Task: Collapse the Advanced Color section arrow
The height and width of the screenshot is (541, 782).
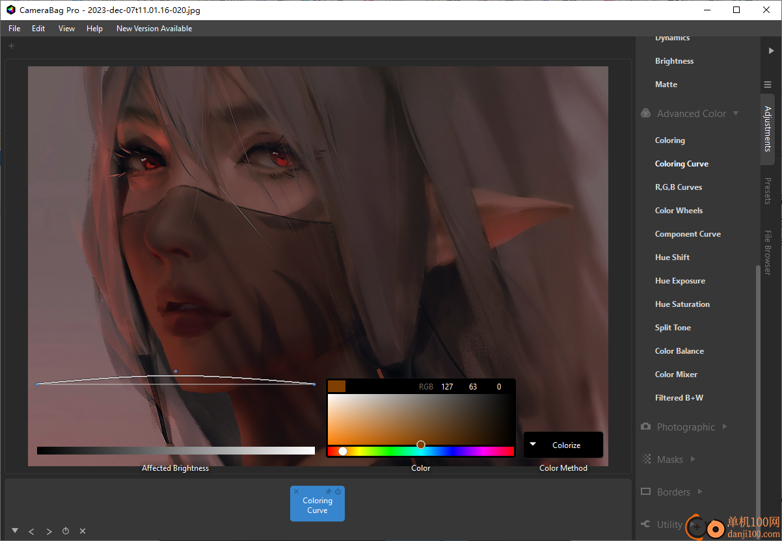Action: click(736, 113)
